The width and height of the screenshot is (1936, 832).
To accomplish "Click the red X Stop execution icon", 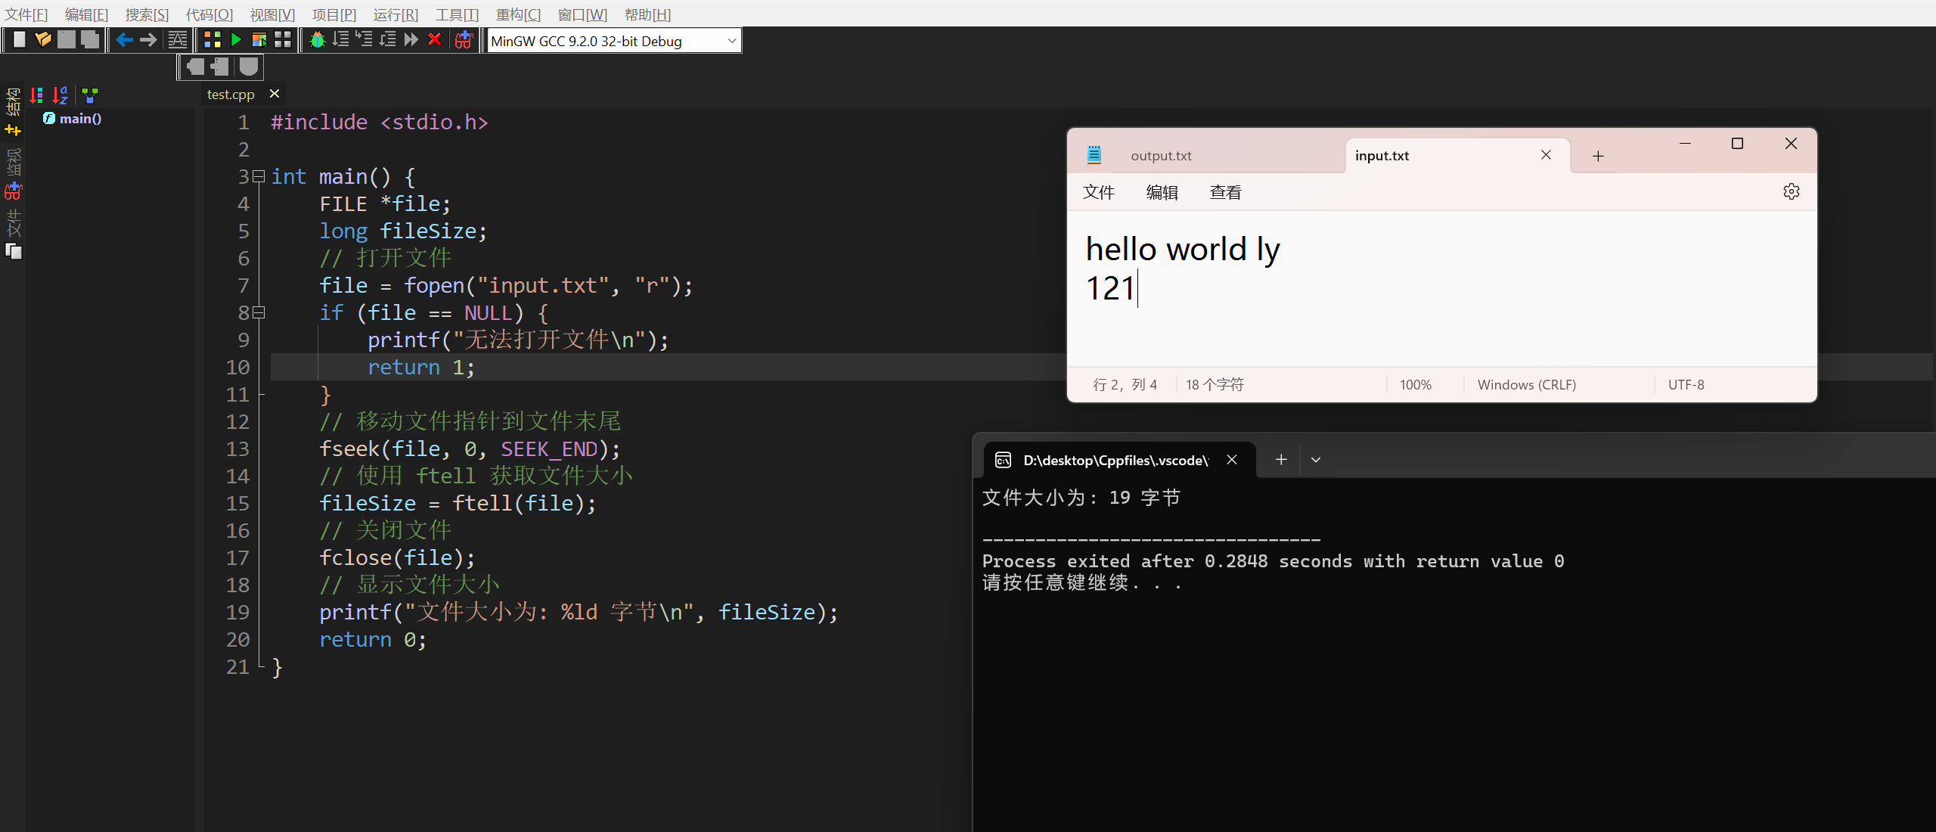I will (x=435, y=40).
